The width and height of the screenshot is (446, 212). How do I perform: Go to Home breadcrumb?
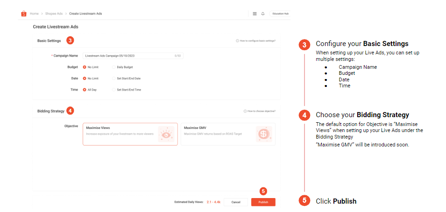coord(34,13)
